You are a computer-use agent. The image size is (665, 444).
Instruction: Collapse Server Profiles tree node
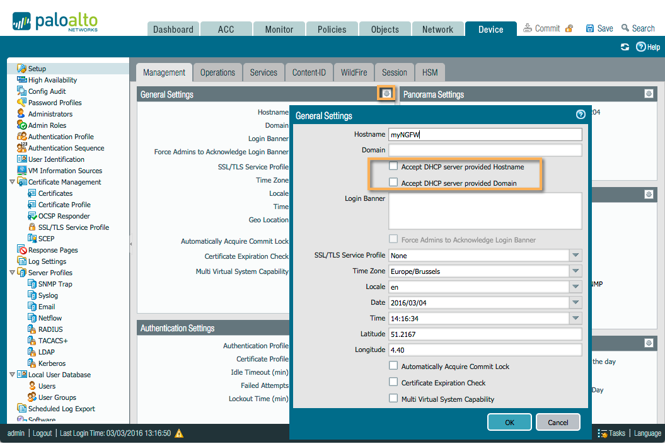[x=13, y=273]
